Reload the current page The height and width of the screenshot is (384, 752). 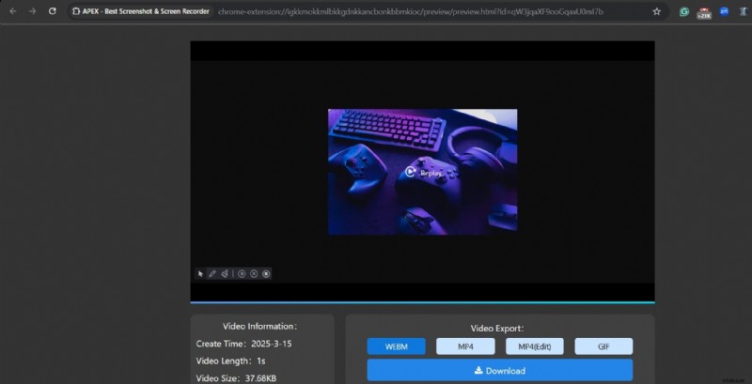click(x=53, y=11)
